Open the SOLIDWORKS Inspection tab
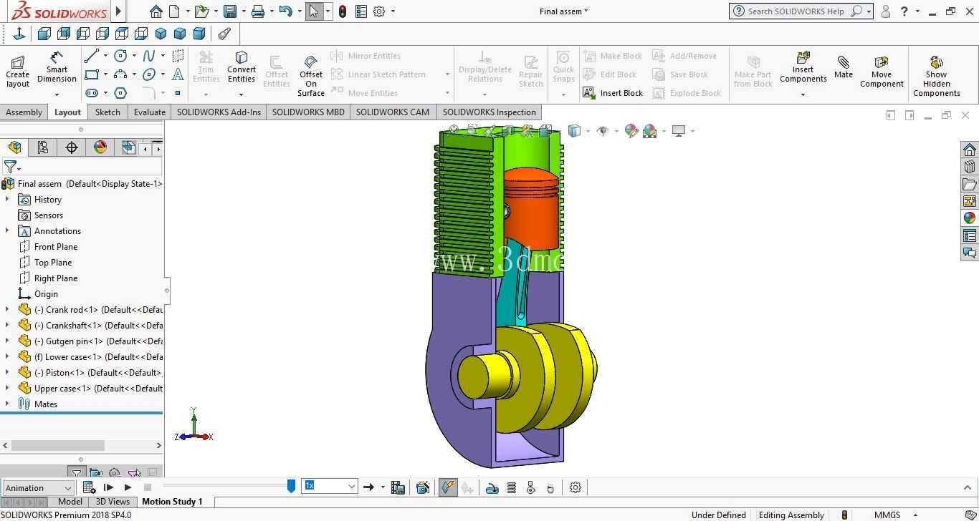Viewport: 979px width, 521px height. (489, 112)
